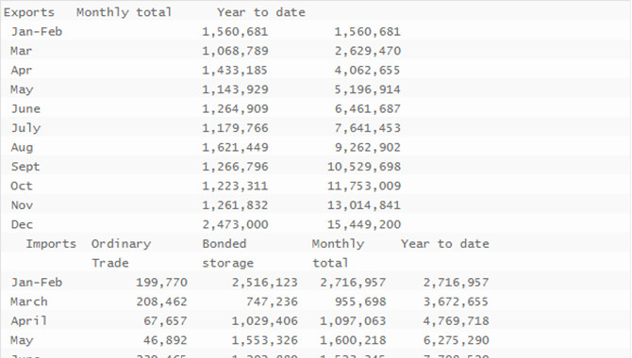The width and height of the screenshot is (632, 358).
Task: Click the Ordinary Trade column header
Action: pyautogui.click(x=121, y=253)
